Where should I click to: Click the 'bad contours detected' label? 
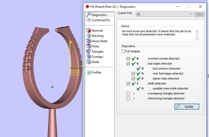pos(166,68)
